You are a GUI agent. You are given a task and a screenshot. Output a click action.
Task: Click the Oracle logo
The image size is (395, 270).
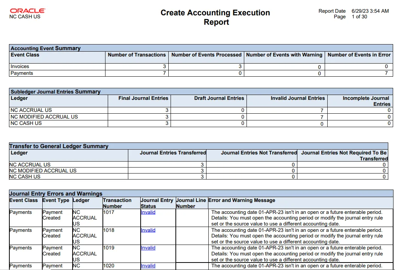point(27,11)
